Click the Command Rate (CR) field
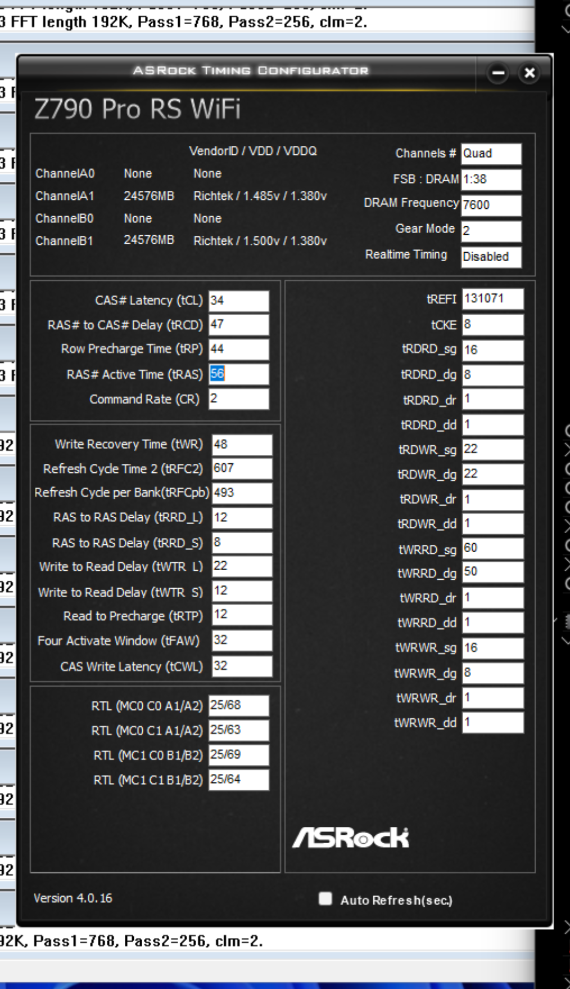This screenshot has width=570, height=989. click(x=239, y=399)
